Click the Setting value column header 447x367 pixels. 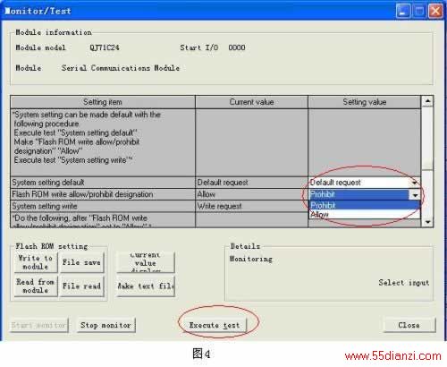(x=365, y=102)
